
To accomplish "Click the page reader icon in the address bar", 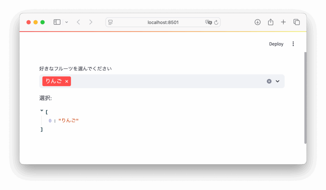I will pos(110,22).
